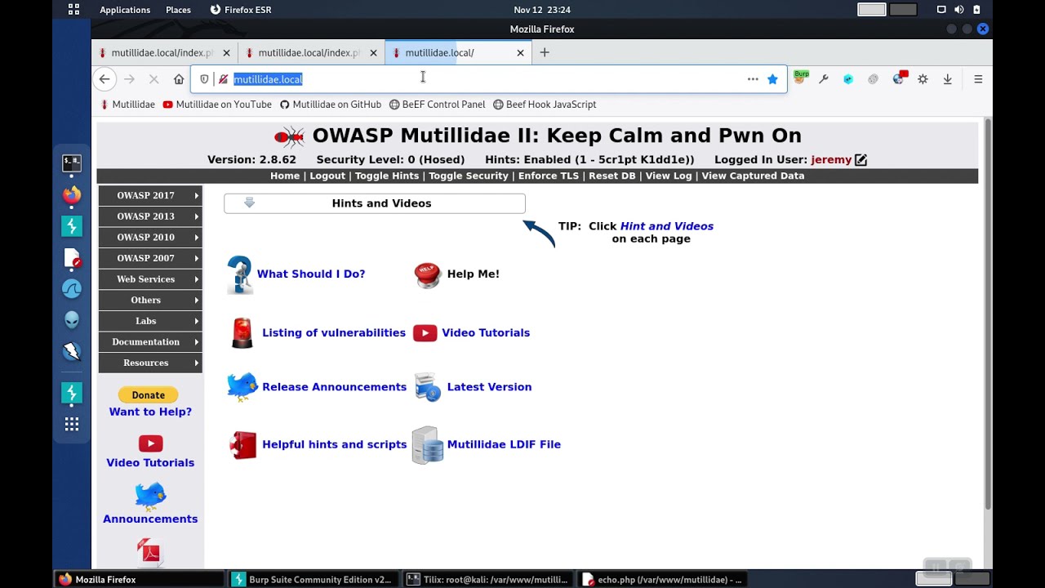Open terminal from the Kali dock
This screenshot has width=1045, height=588.
coord(72,163)
